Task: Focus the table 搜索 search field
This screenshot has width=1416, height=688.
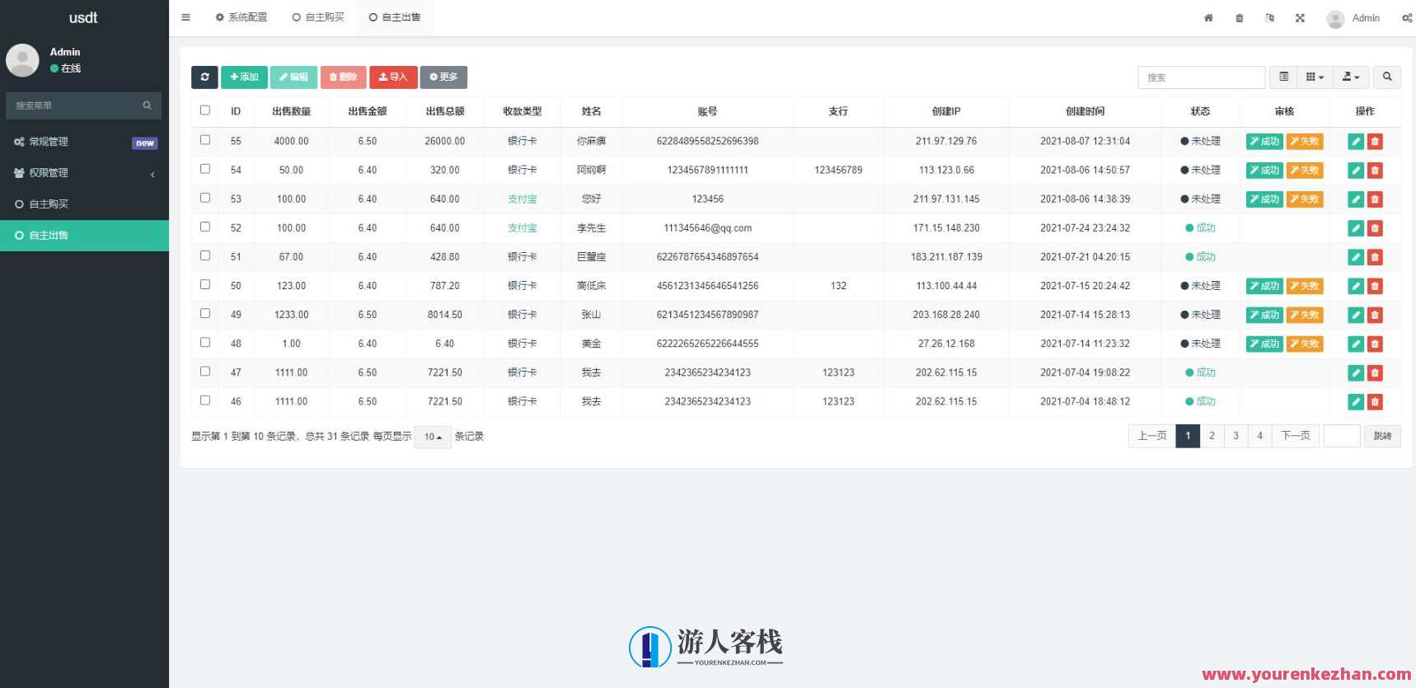Action: tap(1201, 77)
